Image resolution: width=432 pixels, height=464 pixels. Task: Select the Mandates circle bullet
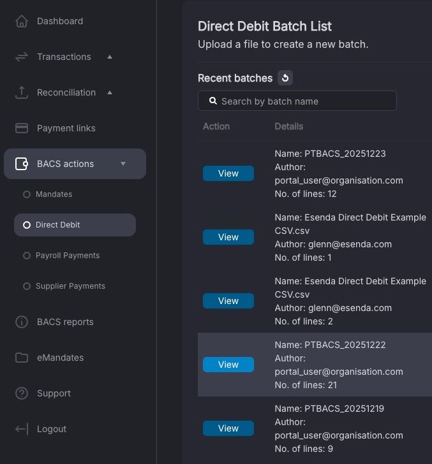click(27, 194)
